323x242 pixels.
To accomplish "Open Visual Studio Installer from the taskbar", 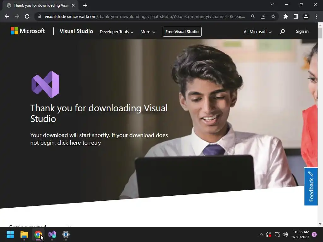I will 52,234.
